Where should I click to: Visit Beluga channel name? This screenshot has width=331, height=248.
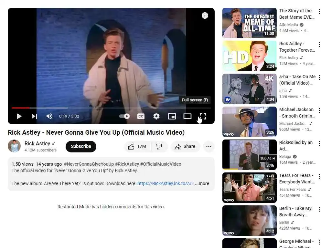[x=285, y=157]
